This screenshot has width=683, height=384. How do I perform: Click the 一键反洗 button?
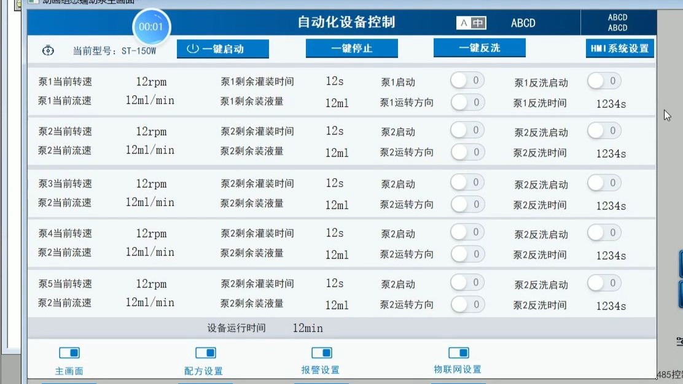tap(479, 47)
